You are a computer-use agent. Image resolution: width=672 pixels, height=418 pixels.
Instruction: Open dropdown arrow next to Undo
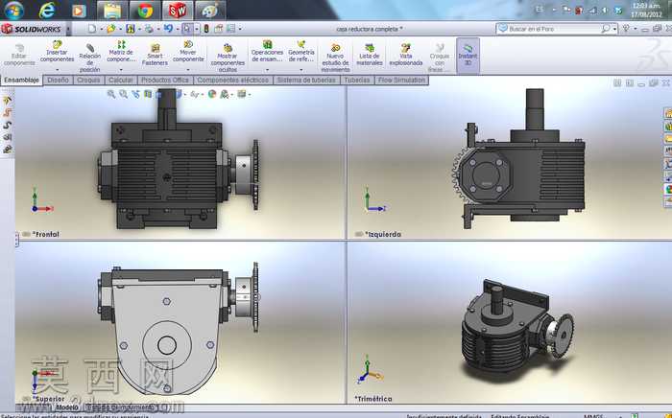point(178,29)
